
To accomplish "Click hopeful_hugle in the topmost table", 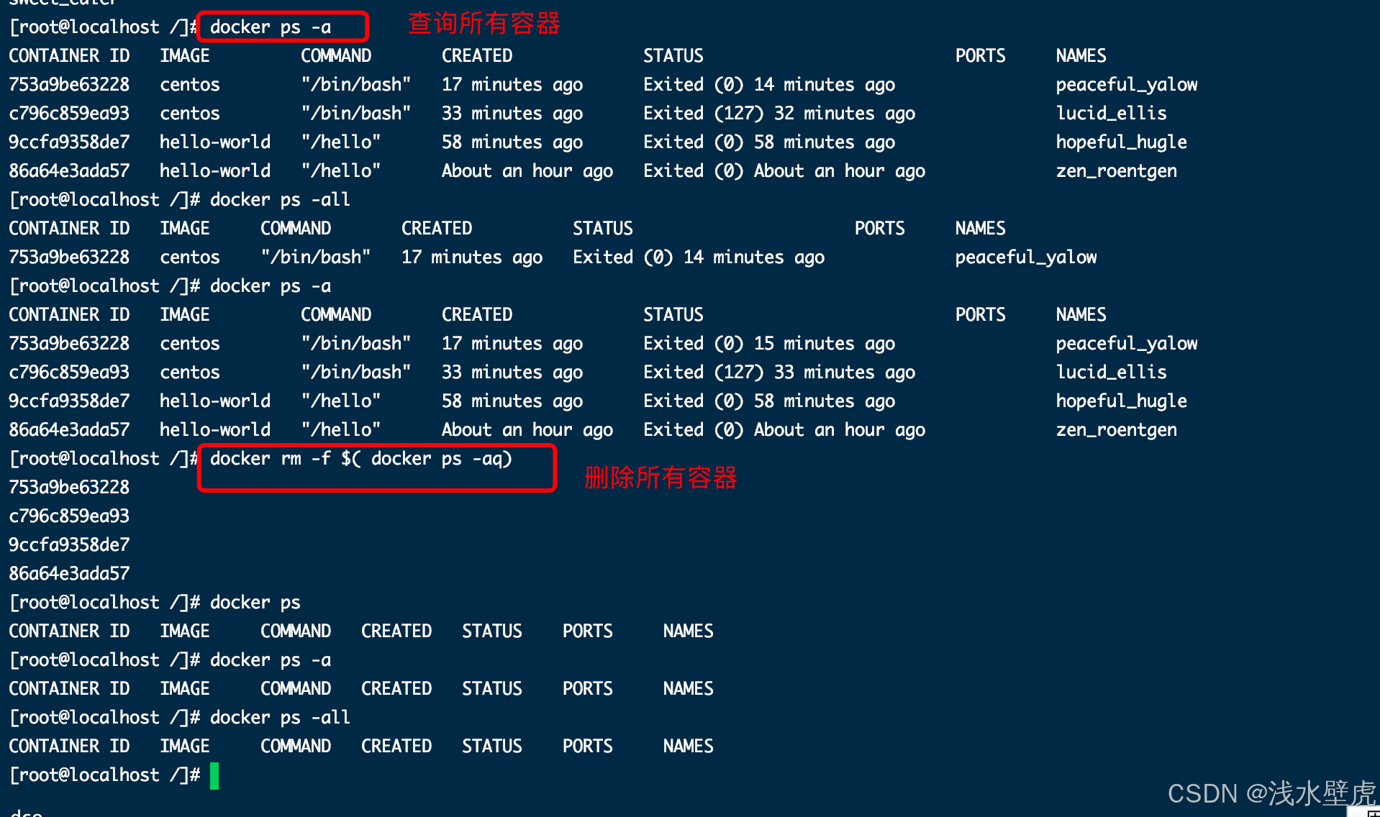I will point(1121,142).
